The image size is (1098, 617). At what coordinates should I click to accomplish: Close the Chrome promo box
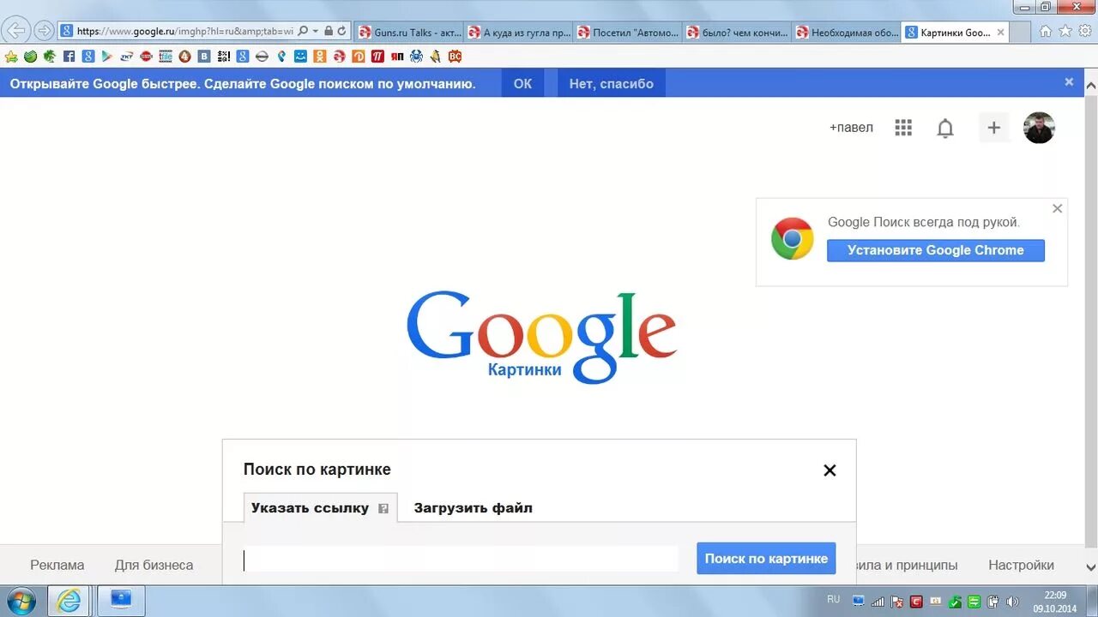click(x=1057, y=208)
